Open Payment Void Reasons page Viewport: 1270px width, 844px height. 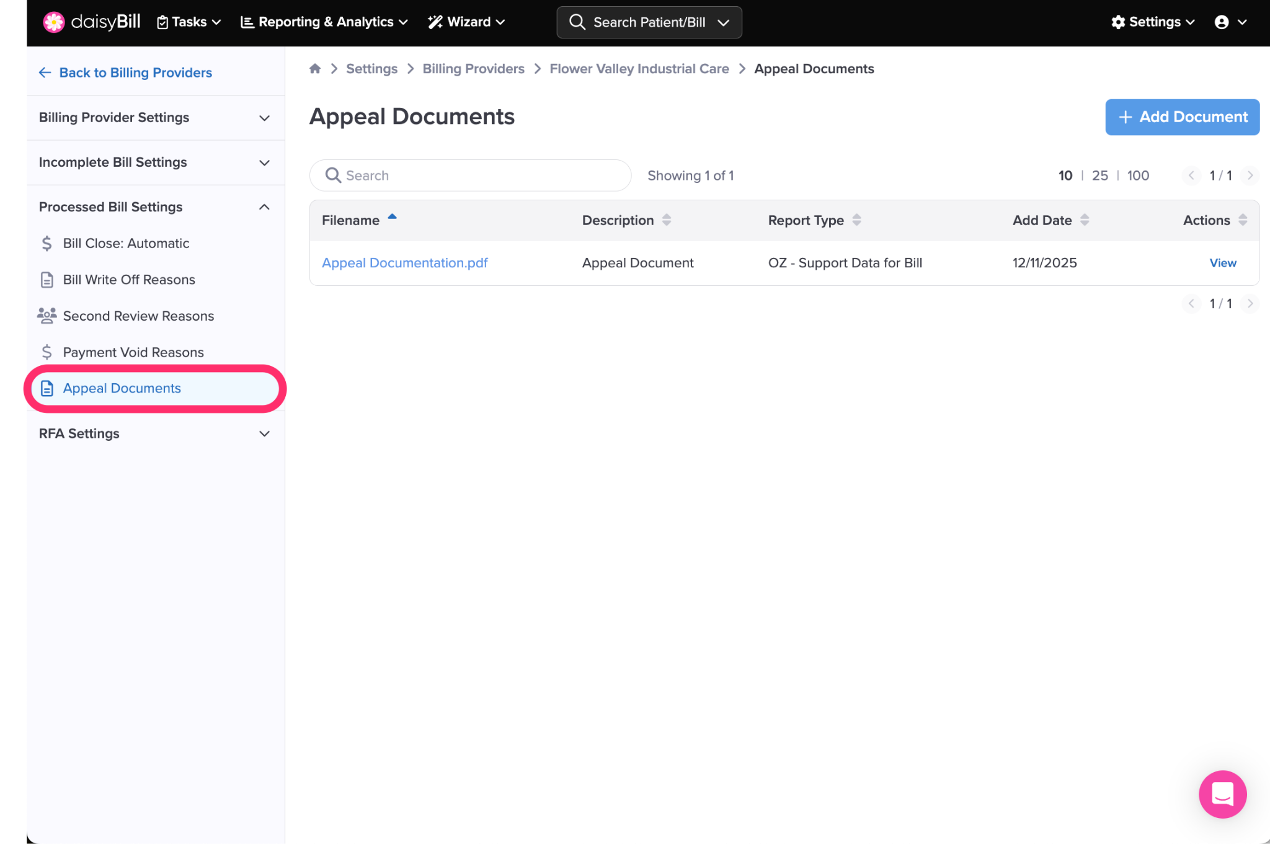point(133,352)
